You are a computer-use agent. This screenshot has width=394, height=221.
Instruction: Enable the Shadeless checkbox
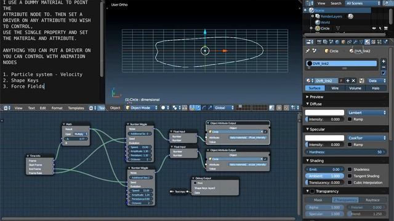click(x=350, y=169)
